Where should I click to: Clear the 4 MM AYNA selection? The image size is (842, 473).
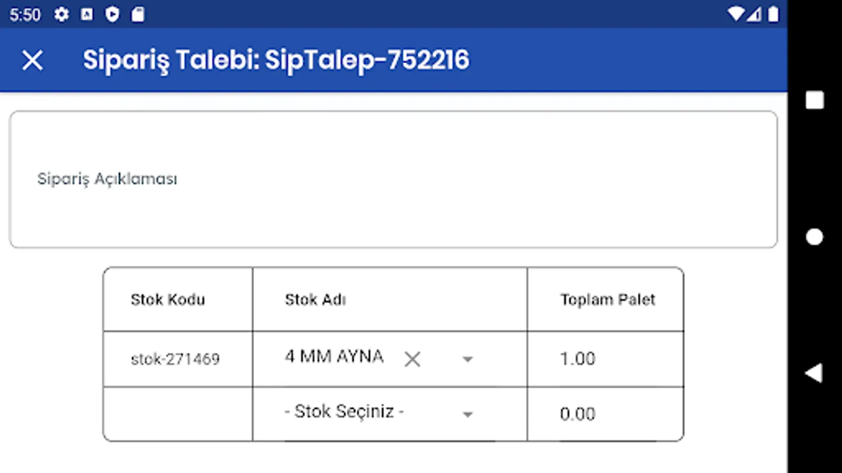click(x=413, y=359)
